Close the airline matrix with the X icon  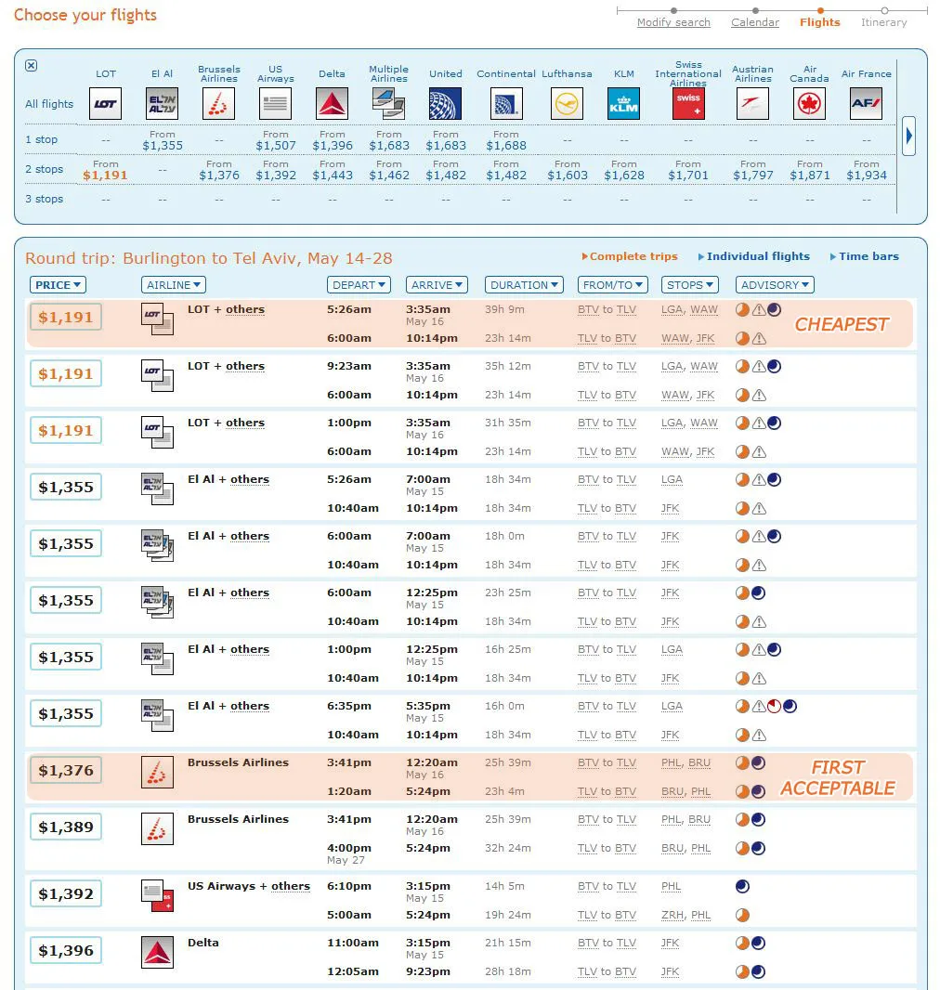click(x=31, y=66)
